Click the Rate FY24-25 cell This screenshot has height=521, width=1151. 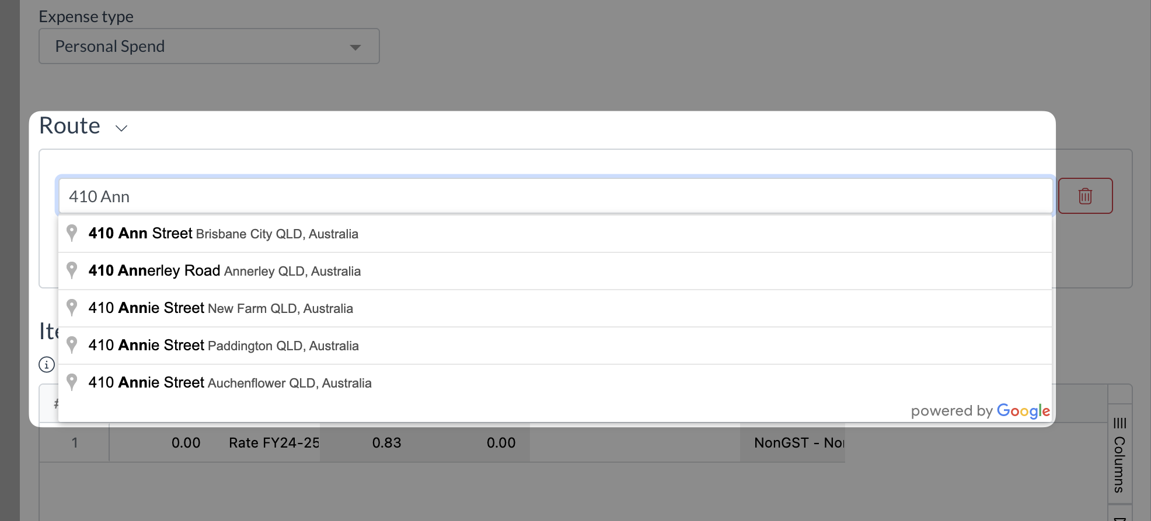[274, 443]
